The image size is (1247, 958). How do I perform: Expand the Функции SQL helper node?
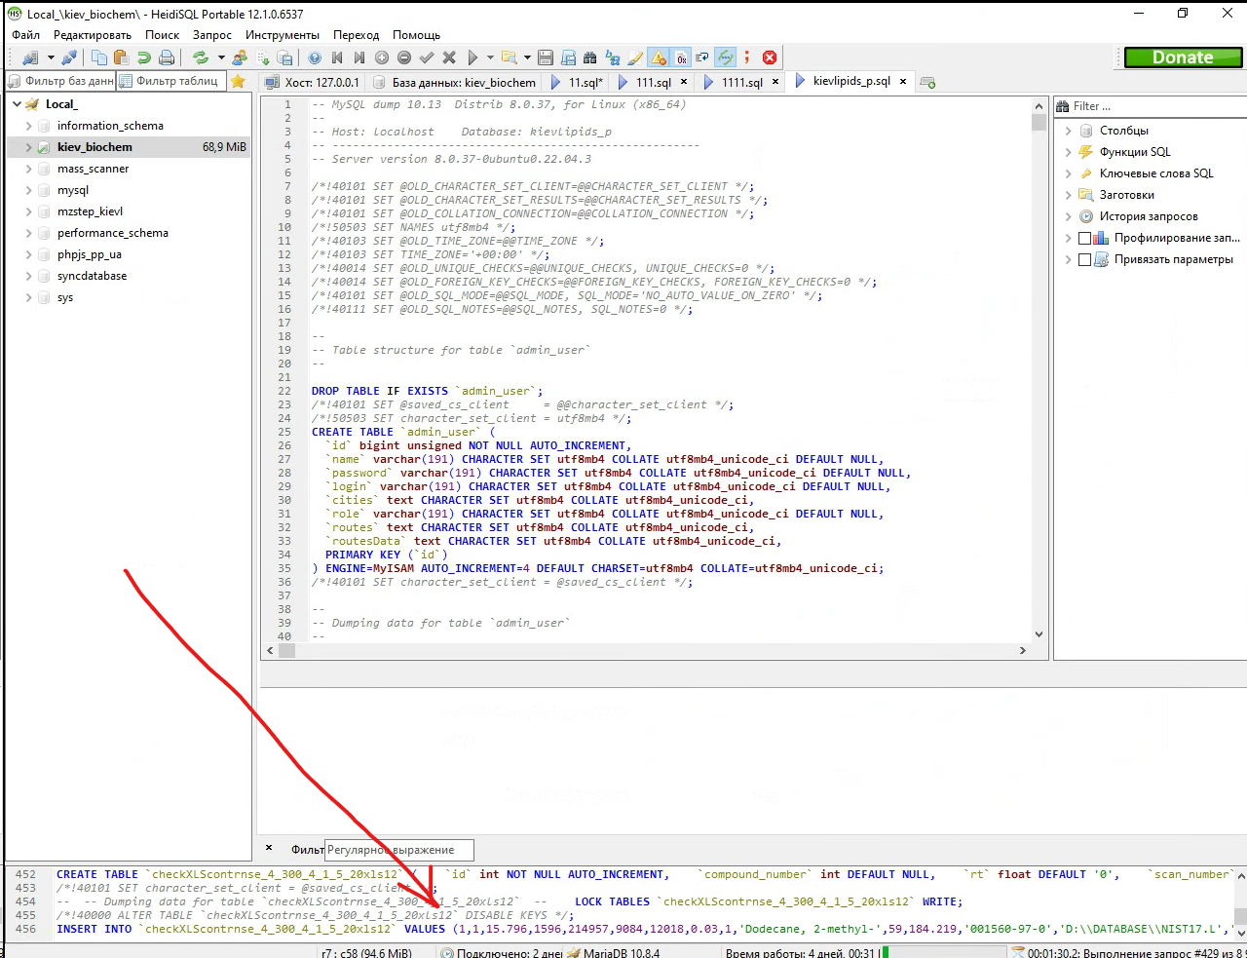point(1068,152)
